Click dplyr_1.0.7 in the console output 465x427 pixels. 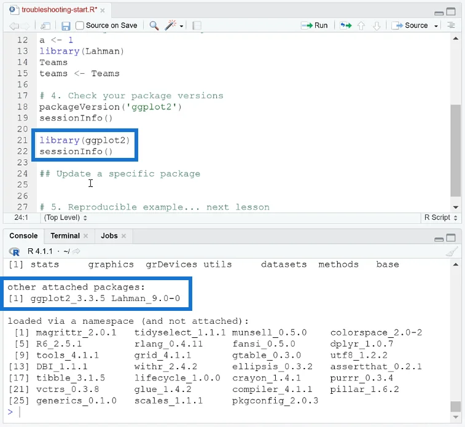362,344
